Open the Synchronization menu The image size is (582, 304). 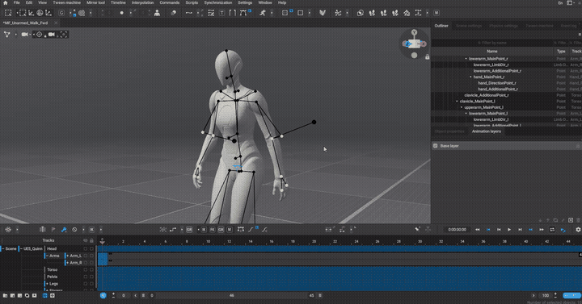point(218,2)
